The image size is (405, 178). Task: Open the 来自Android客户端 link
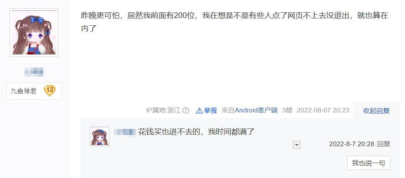pos(249,110)
